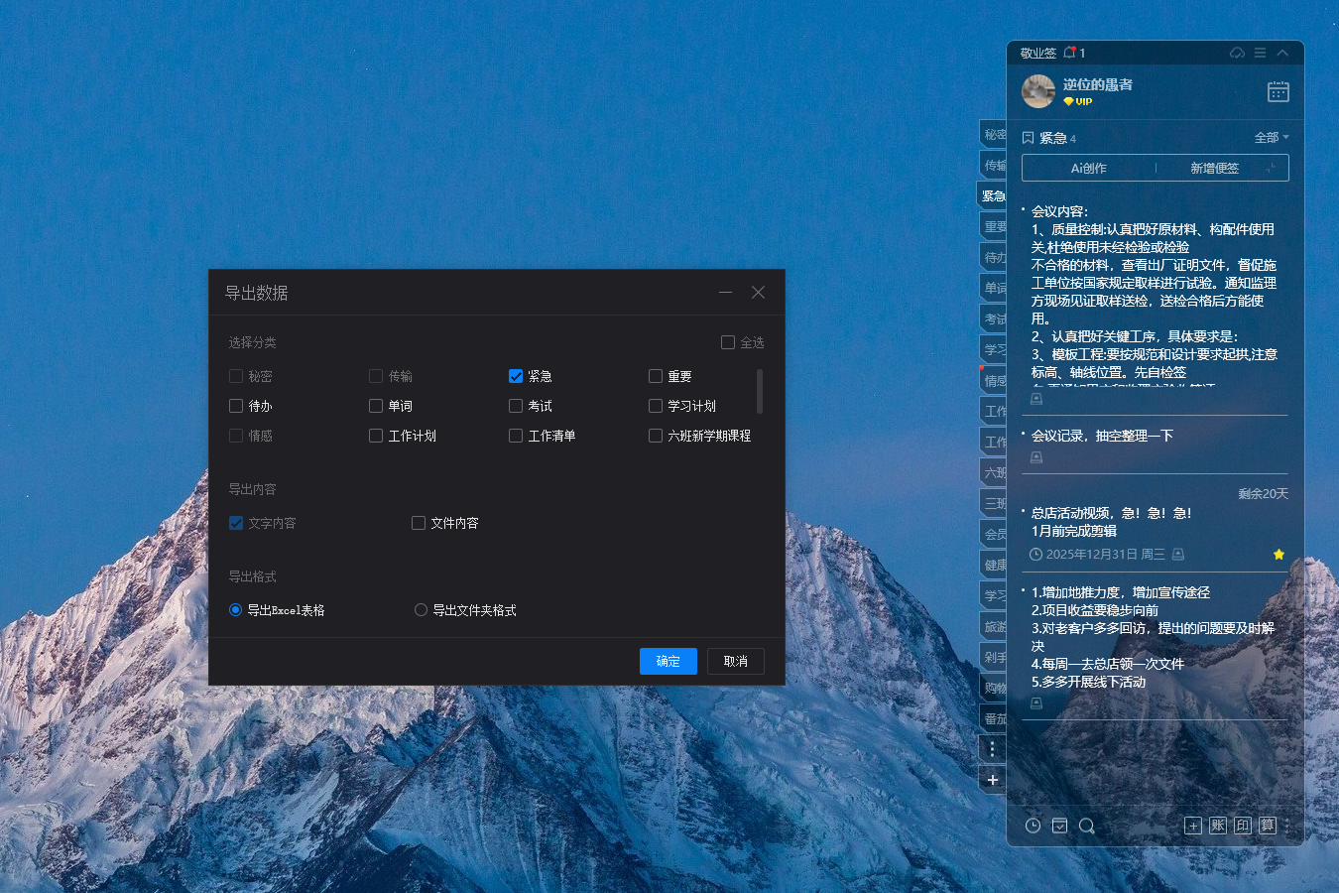The height and width of the screenshot is (893, 1339).
Task: Click the 印 print icon at bottom right
Action: (x=1243, y=826)
